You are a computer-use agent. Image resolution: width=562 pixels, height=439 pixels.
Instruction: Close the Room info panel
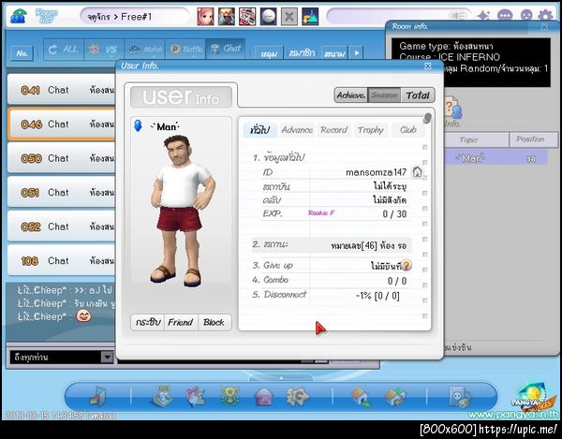coord(545,26)
